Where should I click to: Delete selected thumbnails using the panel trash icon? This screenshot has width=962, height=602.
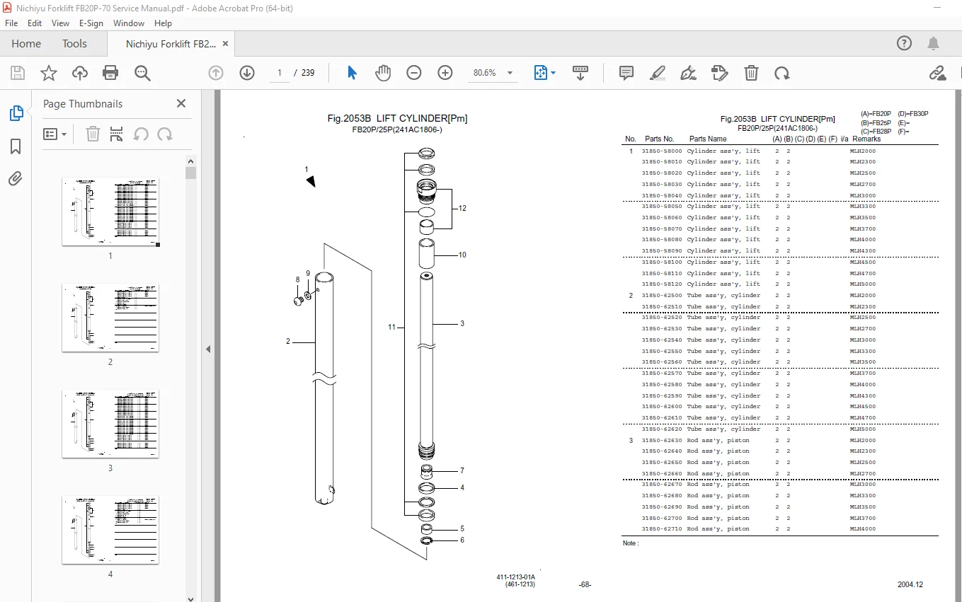93,134
